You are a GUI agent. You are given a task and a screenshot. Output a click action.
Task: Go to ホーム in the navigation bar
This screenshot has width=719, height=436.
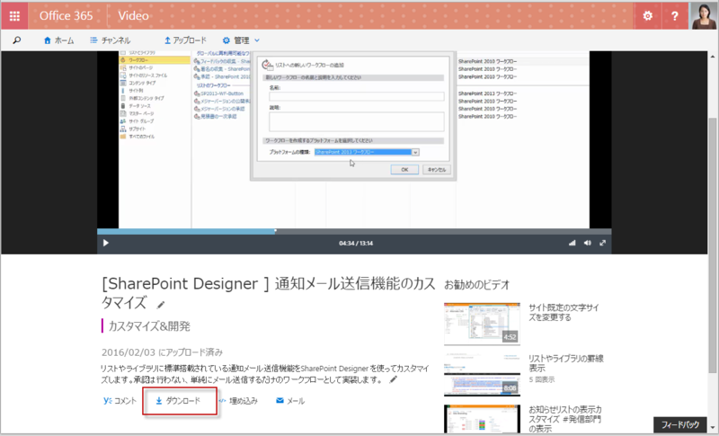point(58,40)
